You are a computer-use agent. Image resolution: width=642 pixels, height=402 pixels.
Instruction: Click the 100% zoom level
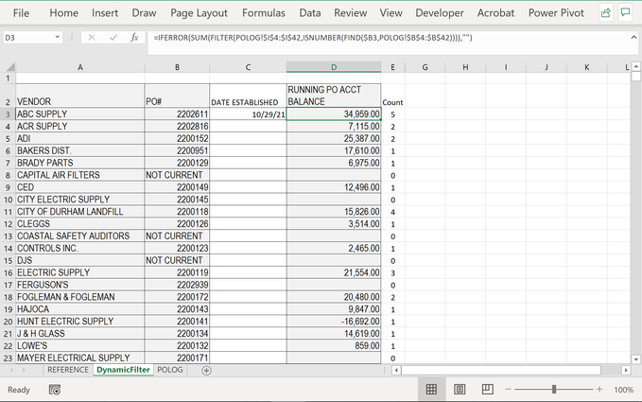[624, 390]
